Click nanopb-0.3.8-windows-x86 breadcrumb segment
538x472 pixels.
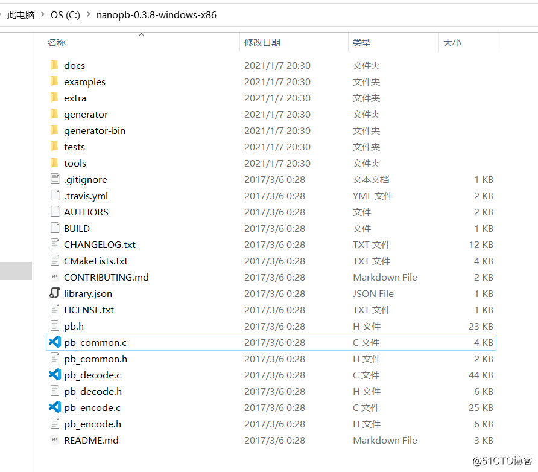[156, 14]
